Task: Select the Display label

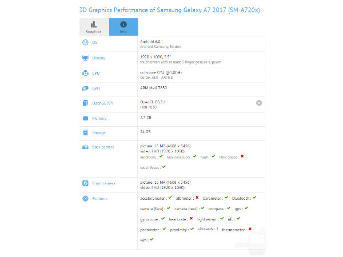Action: pyautogui.click(x=99, y=58)
